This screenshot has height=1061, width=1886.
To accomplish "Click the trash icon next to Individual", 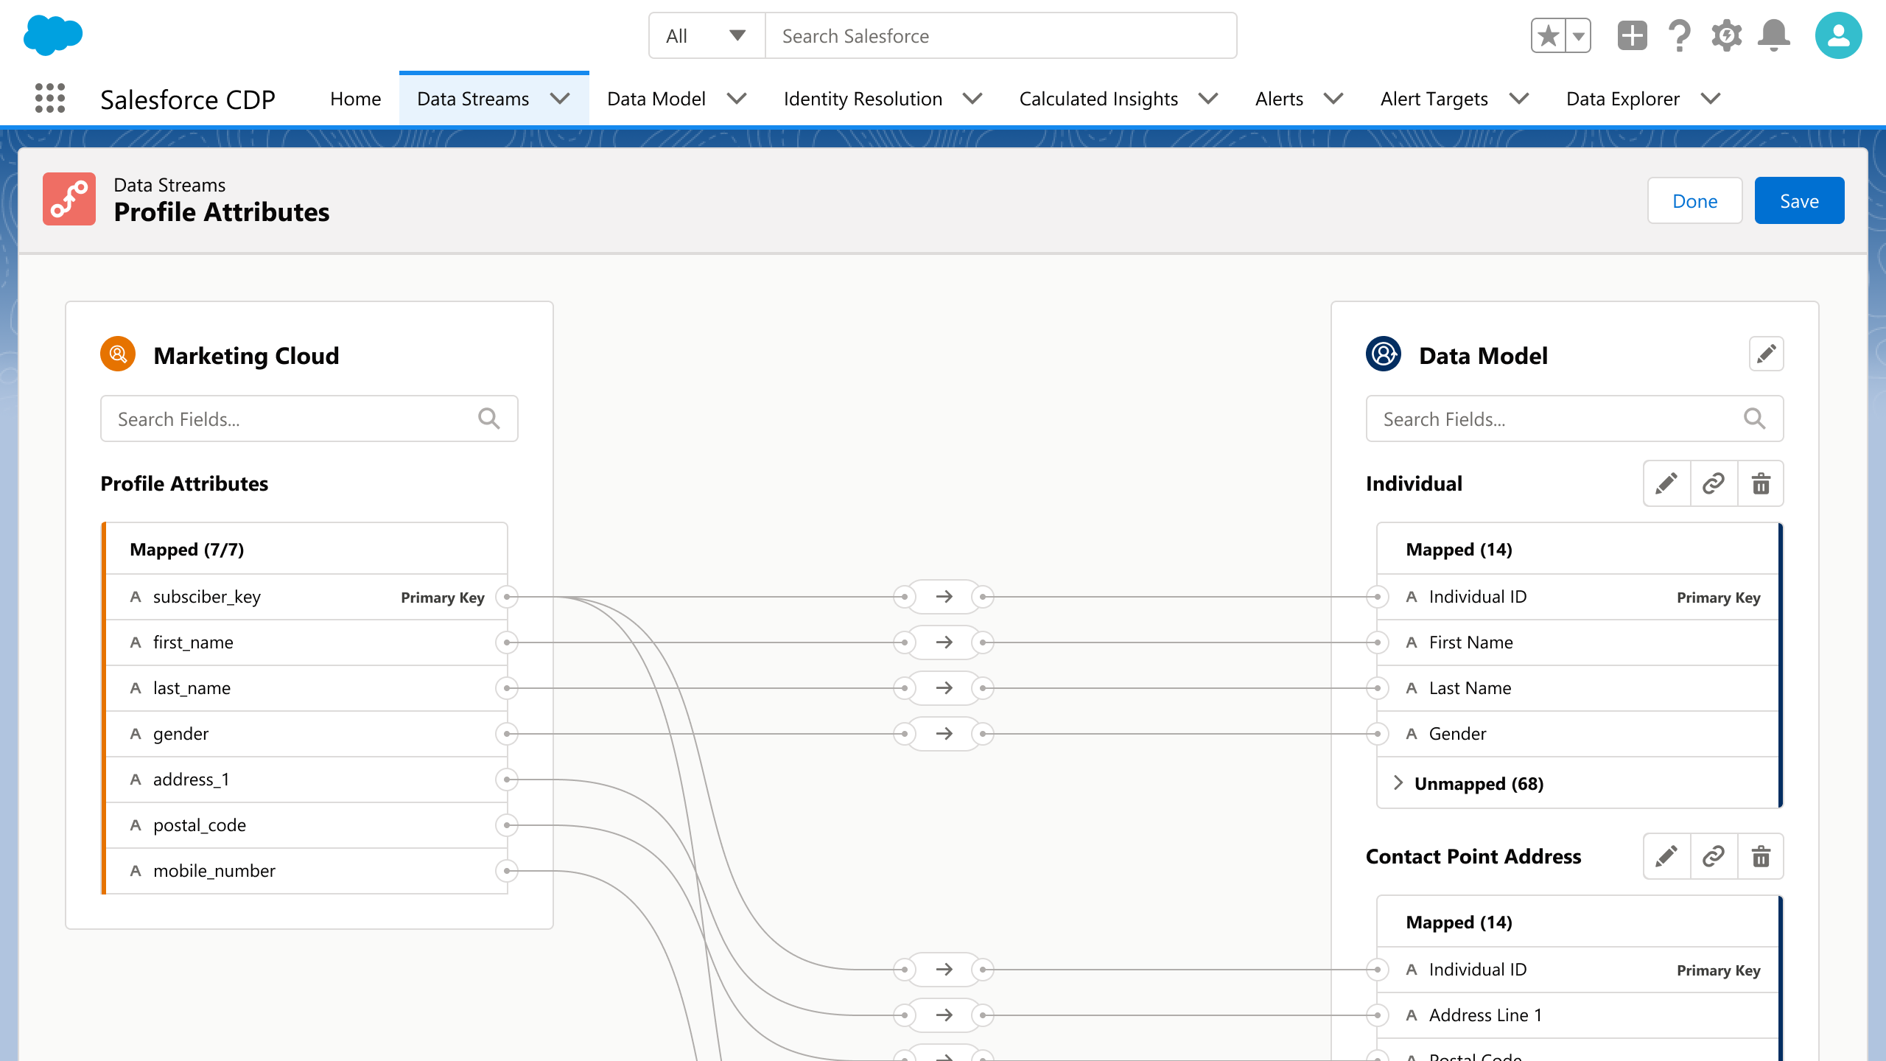I will 1761,483.
